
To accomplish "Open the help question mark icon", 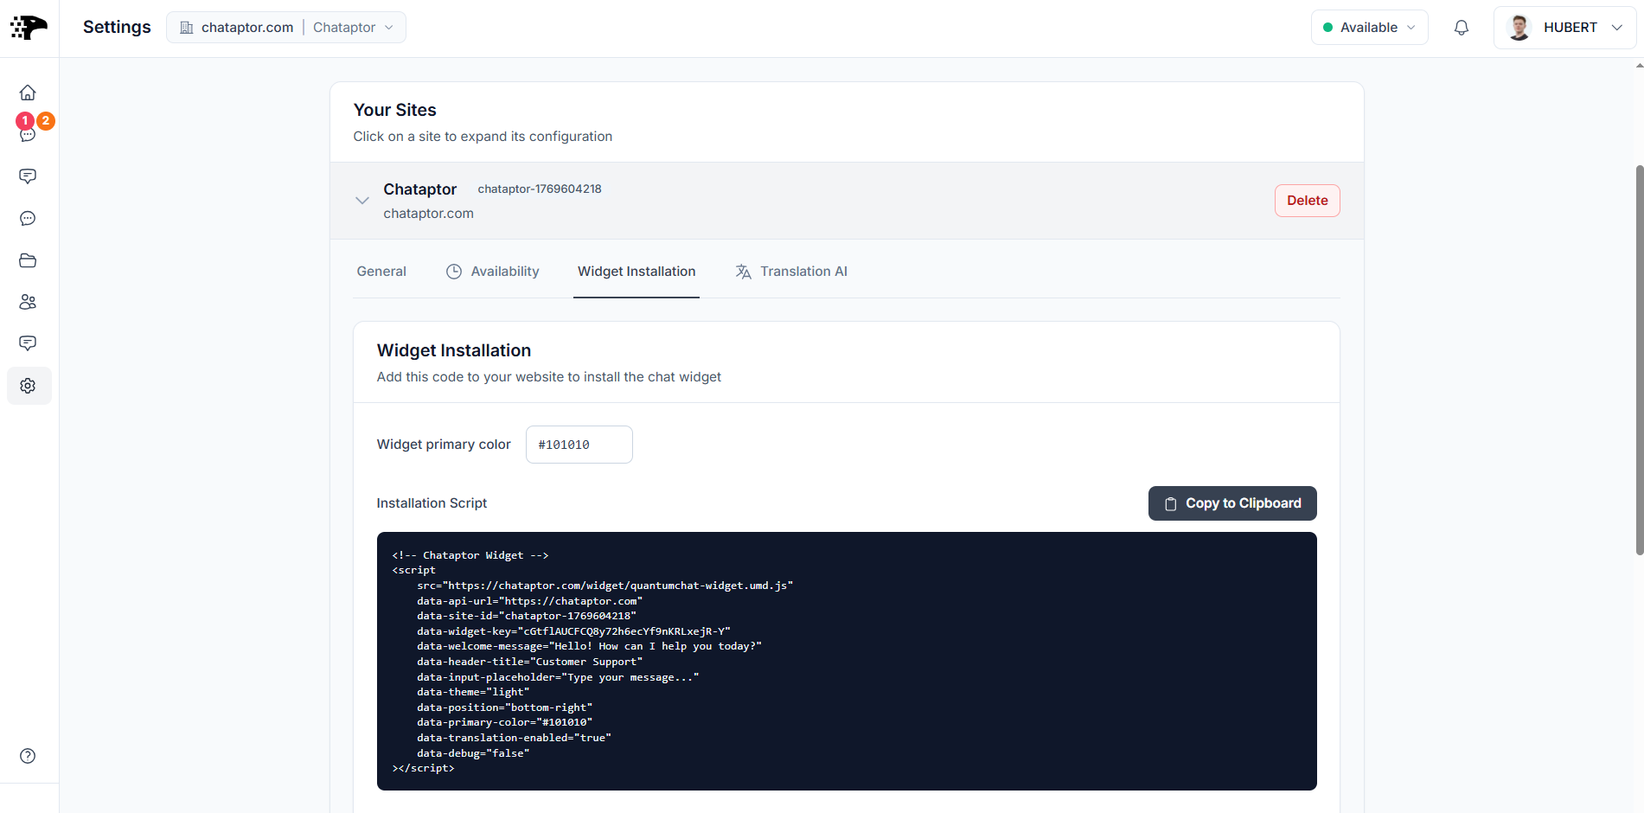I will click(x=28, y=756).
